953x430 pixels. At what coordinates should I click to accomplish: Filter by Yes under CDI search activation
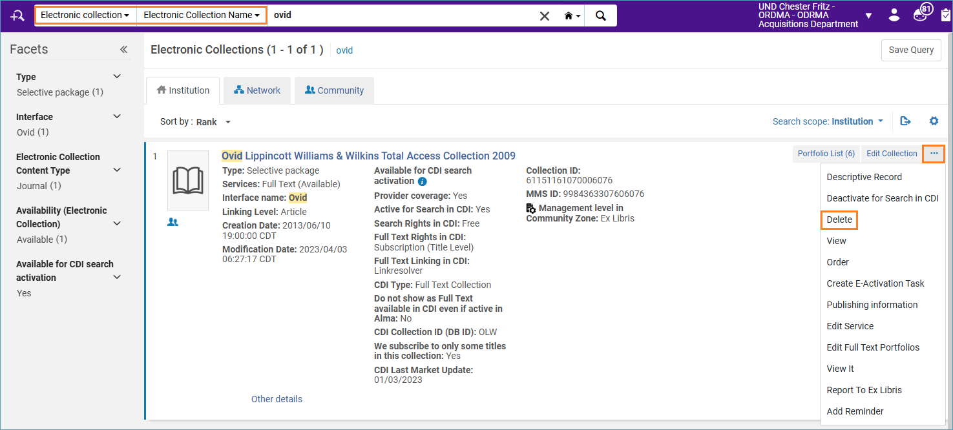pyautogui.click(x=24, y=293)
